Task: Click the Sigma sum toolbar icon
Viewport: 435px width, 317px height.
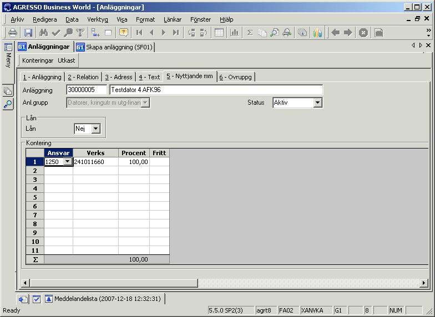Action: coord(250,33)
